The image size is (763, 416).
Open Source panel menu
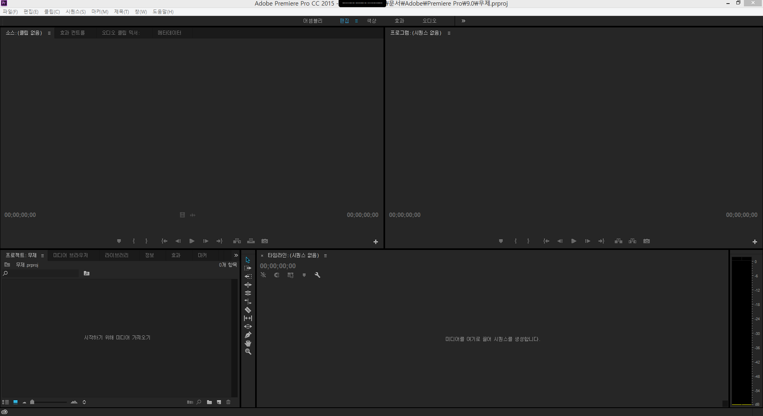pos(49,33)
